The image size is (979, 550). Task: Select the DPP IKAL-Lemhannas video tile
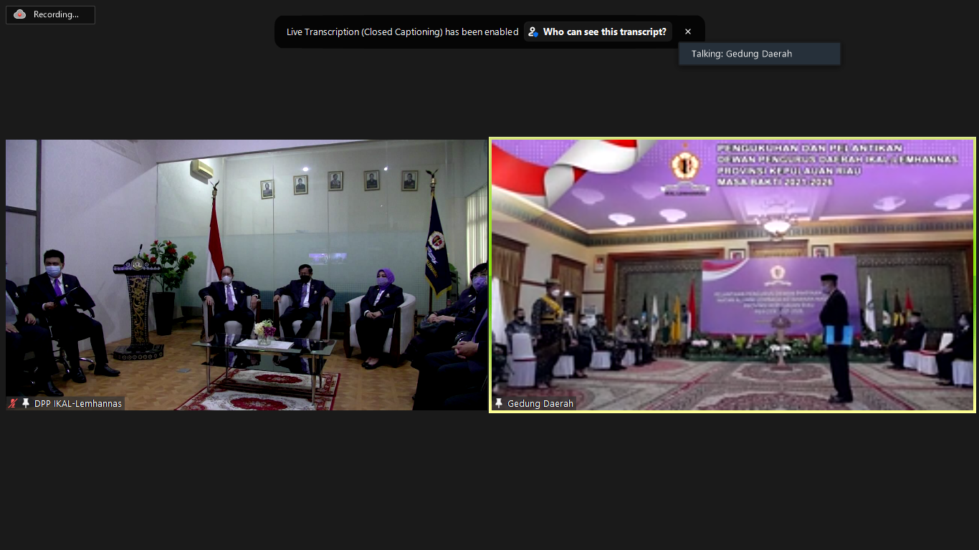pos(246,274)
